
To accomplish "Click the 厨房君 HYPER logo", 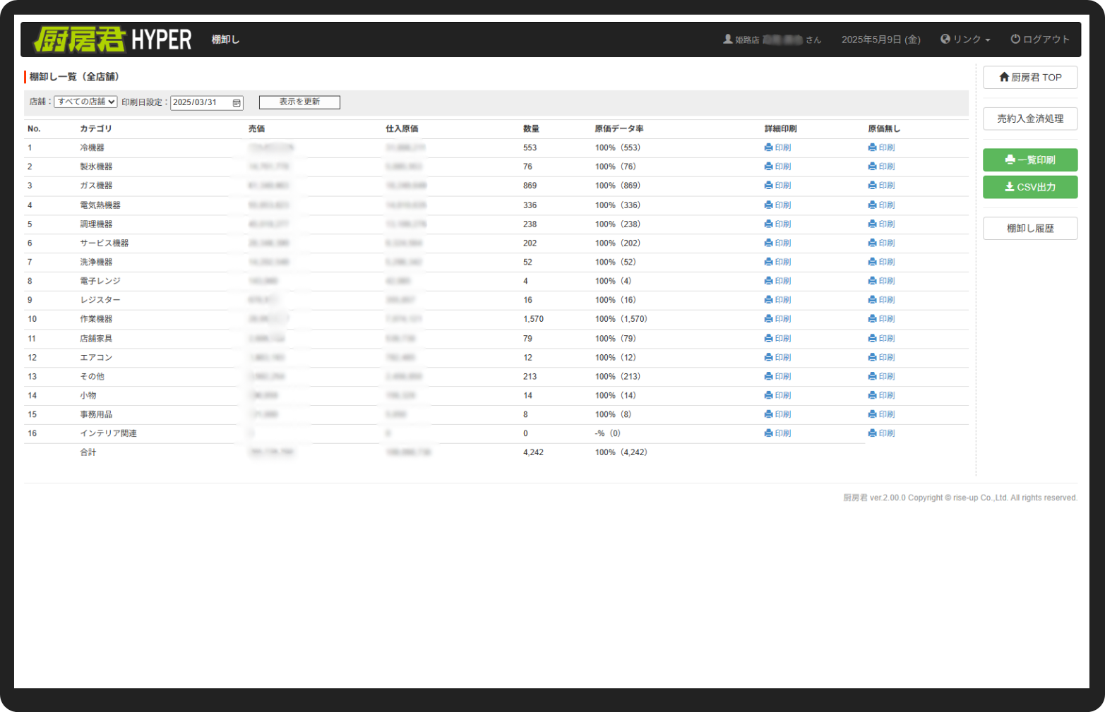I will 113,40.
